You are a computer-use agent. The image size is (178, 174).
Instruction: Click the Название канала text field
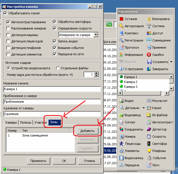point(52,89)
